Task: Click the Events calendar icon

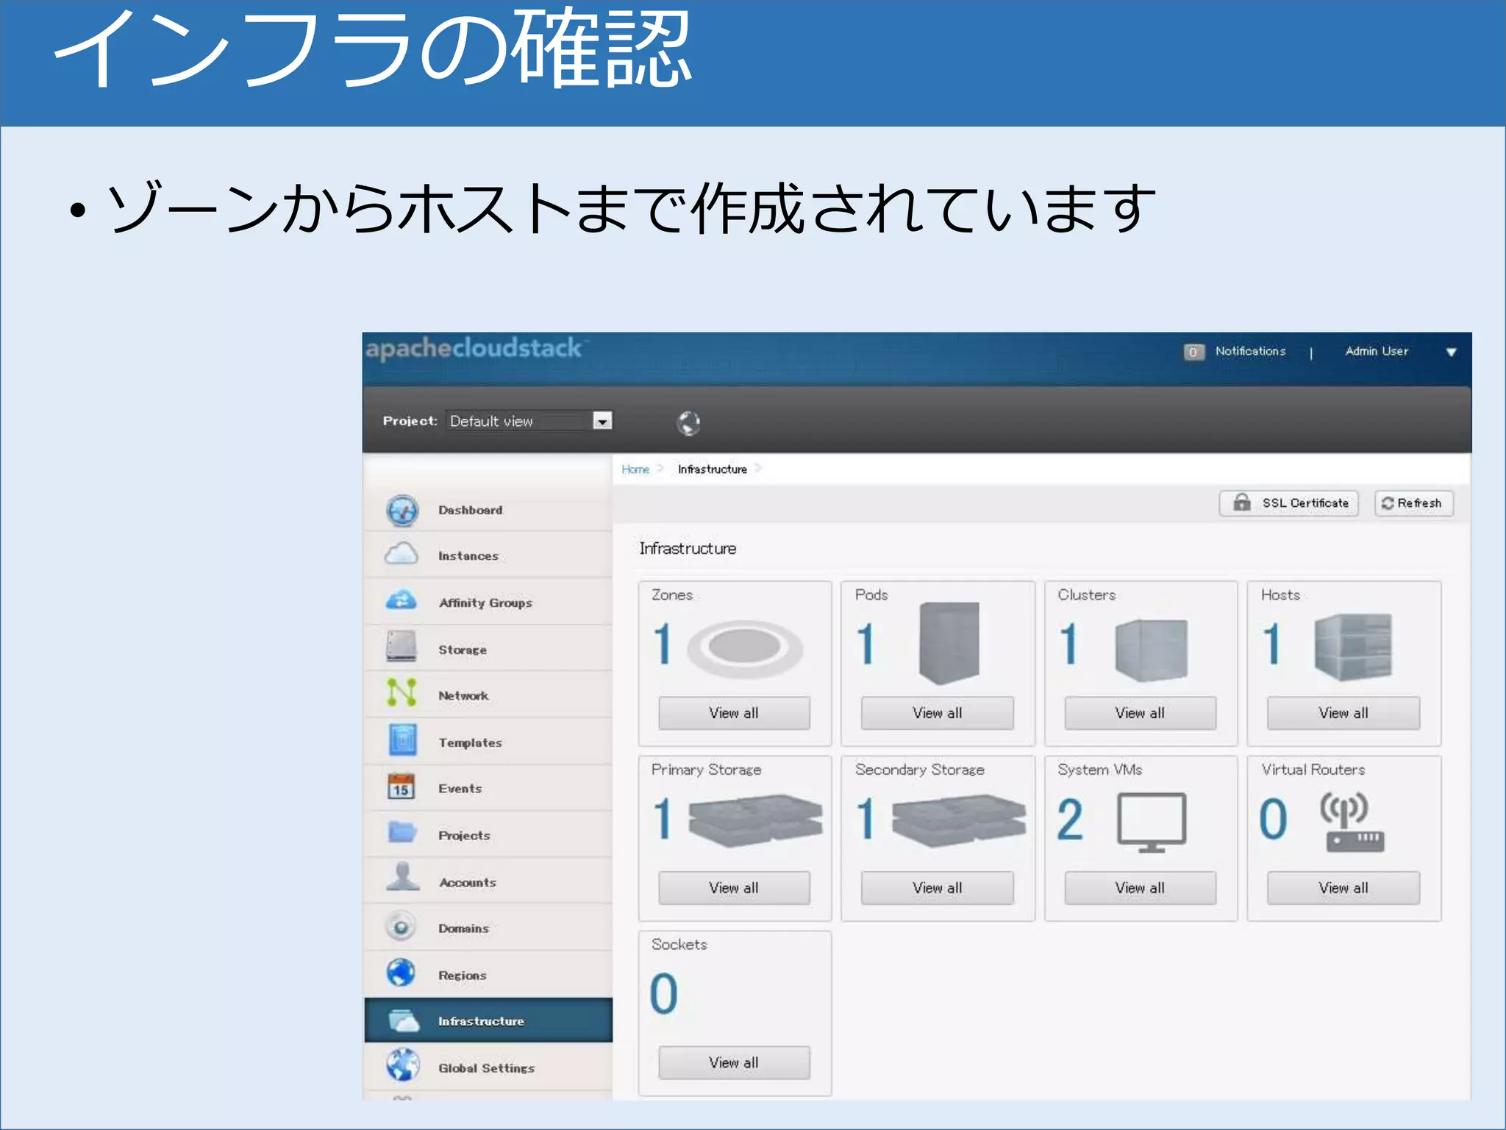Action: [402, 786]
